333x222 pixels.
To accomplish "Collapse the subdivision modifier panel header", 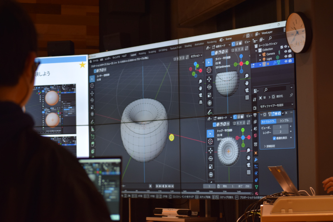I will [261, 115].
